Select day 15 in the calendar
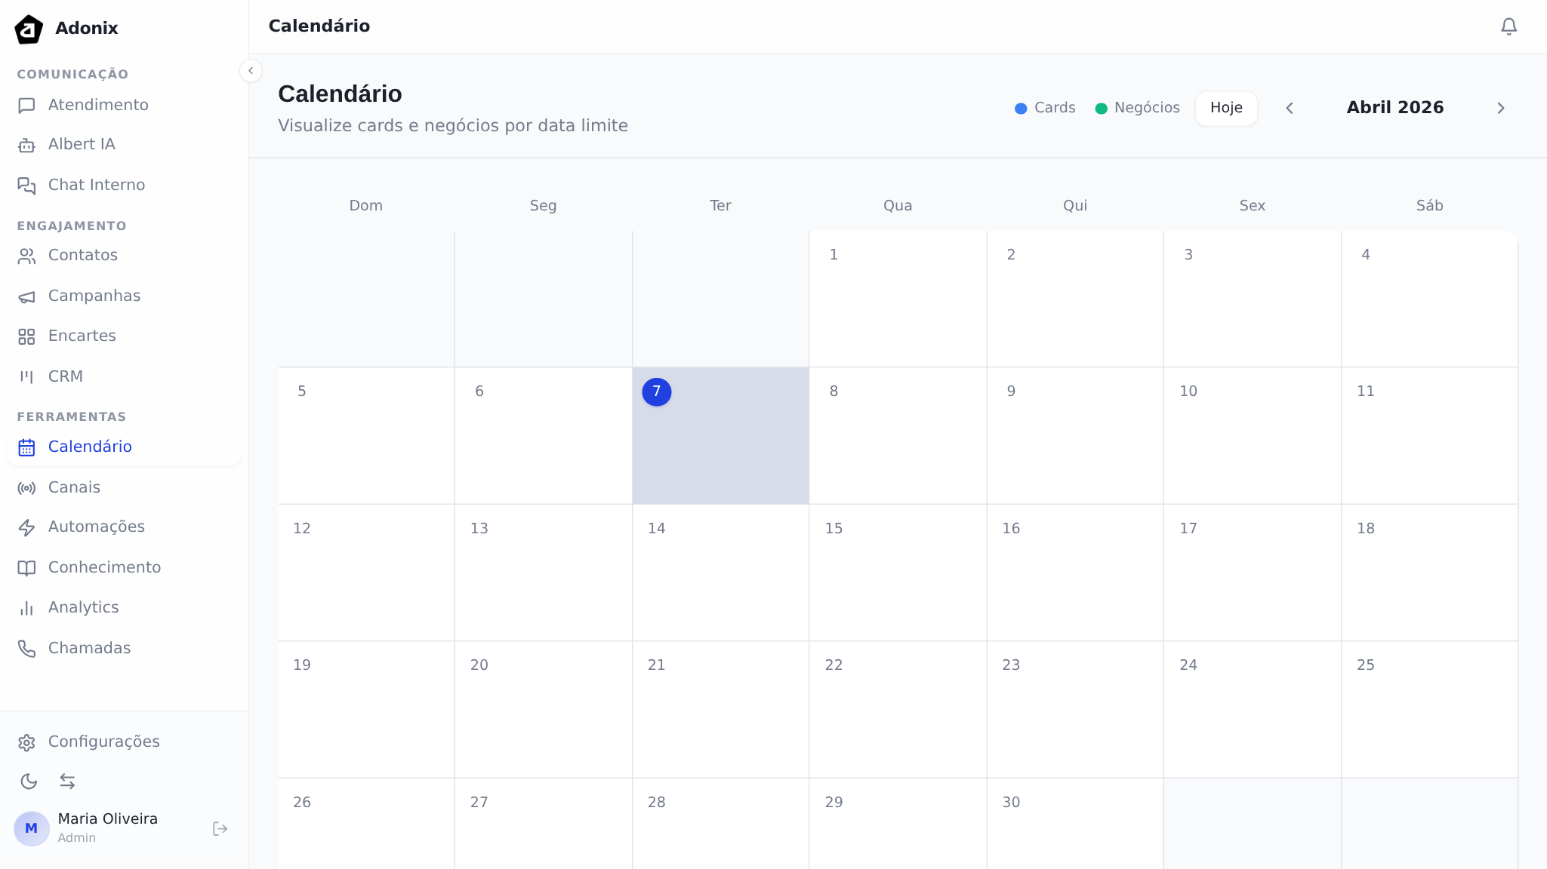The width and height of the screenshot is (1547, 869). tap(897, 572)
